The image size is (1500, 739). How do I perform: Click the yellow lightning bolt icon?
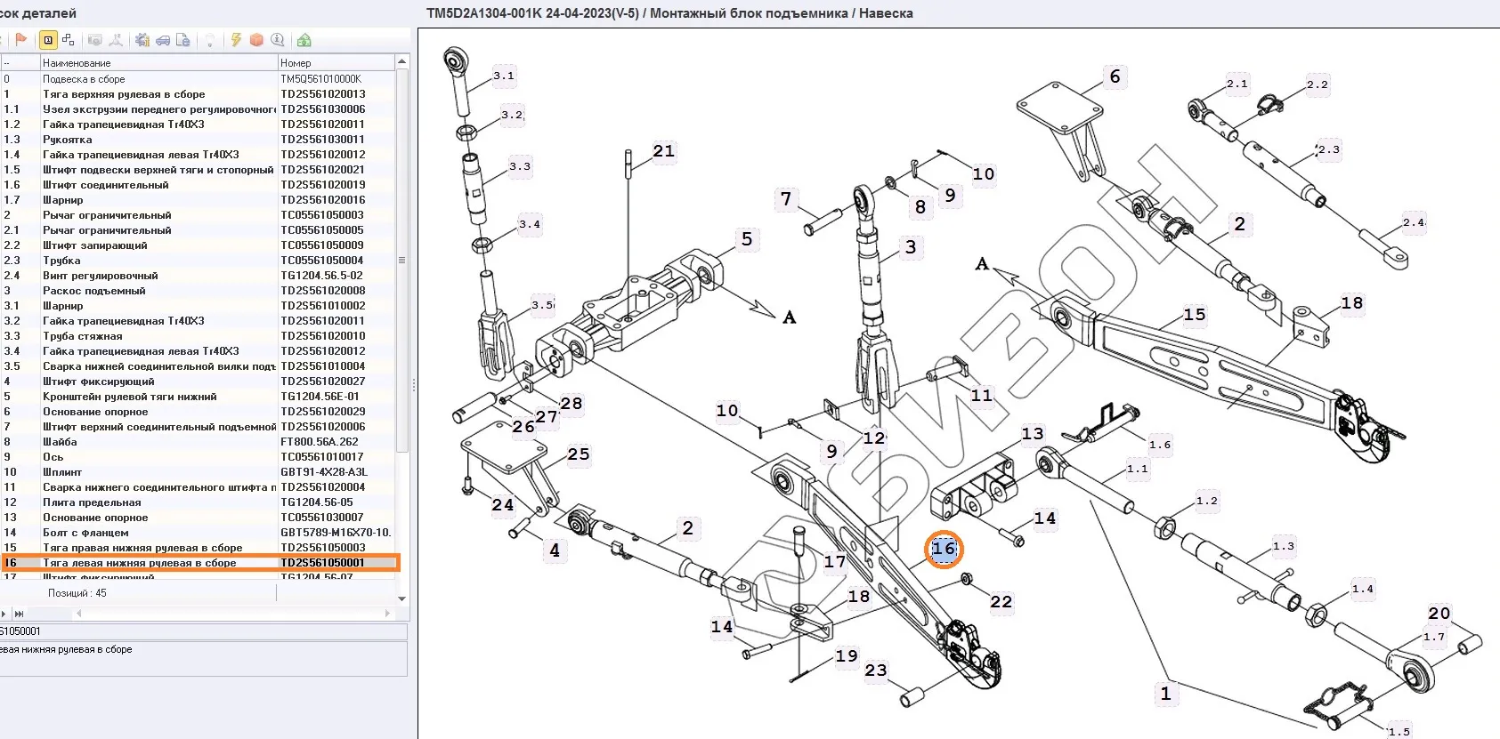tap(236, 40)
